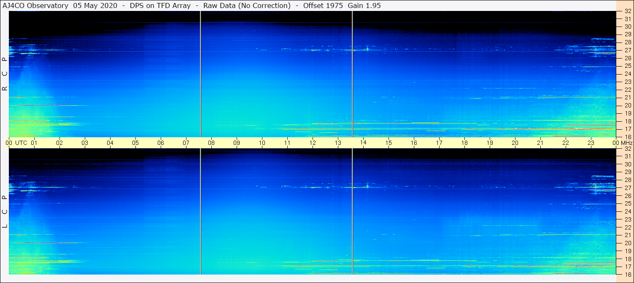Viewport: 634px width, 283px height.
Task: Select the "03" hour tick label
Action: point(85,143)
